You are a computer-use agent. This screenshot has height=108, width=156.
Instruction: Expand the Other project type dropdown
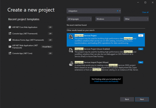click(136, 19)
